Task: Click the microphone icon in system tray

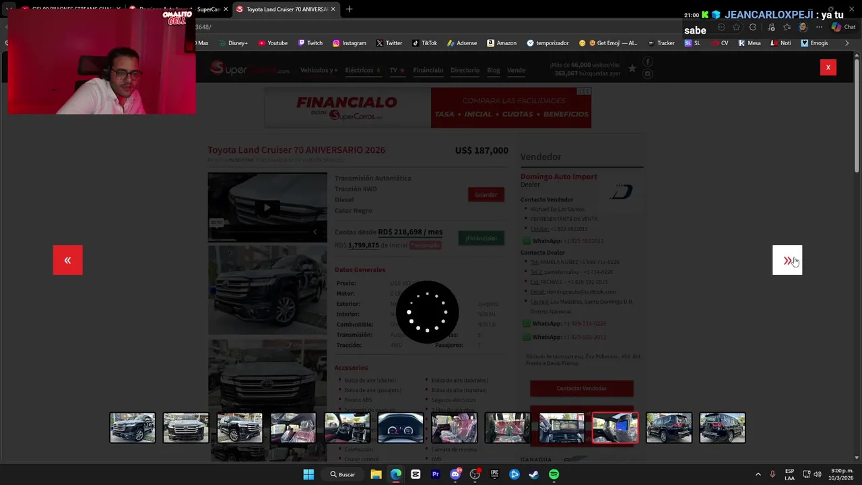Action: [772, 474]
